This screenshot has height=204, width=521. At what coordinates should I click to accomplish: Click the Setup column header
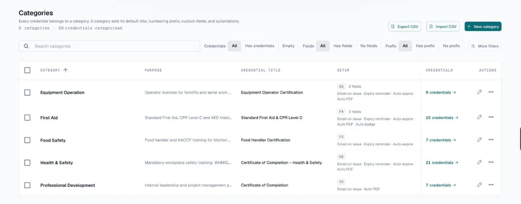(x=343, y=70)
